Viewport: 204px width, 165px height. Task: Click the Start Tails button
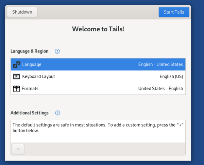pos(174,12)
